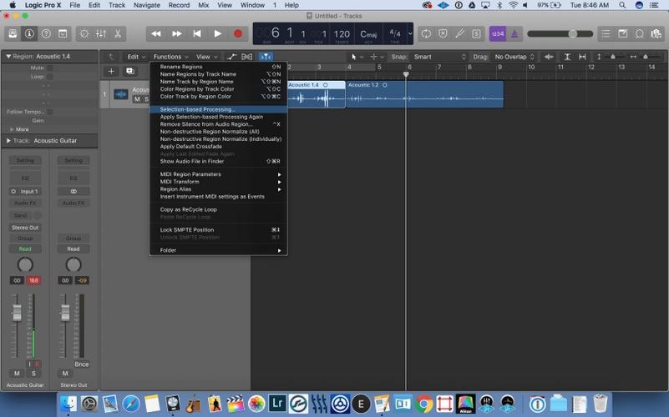Add a new track with plus
Viewport: 669px width, 417px height.
[111, 71]
